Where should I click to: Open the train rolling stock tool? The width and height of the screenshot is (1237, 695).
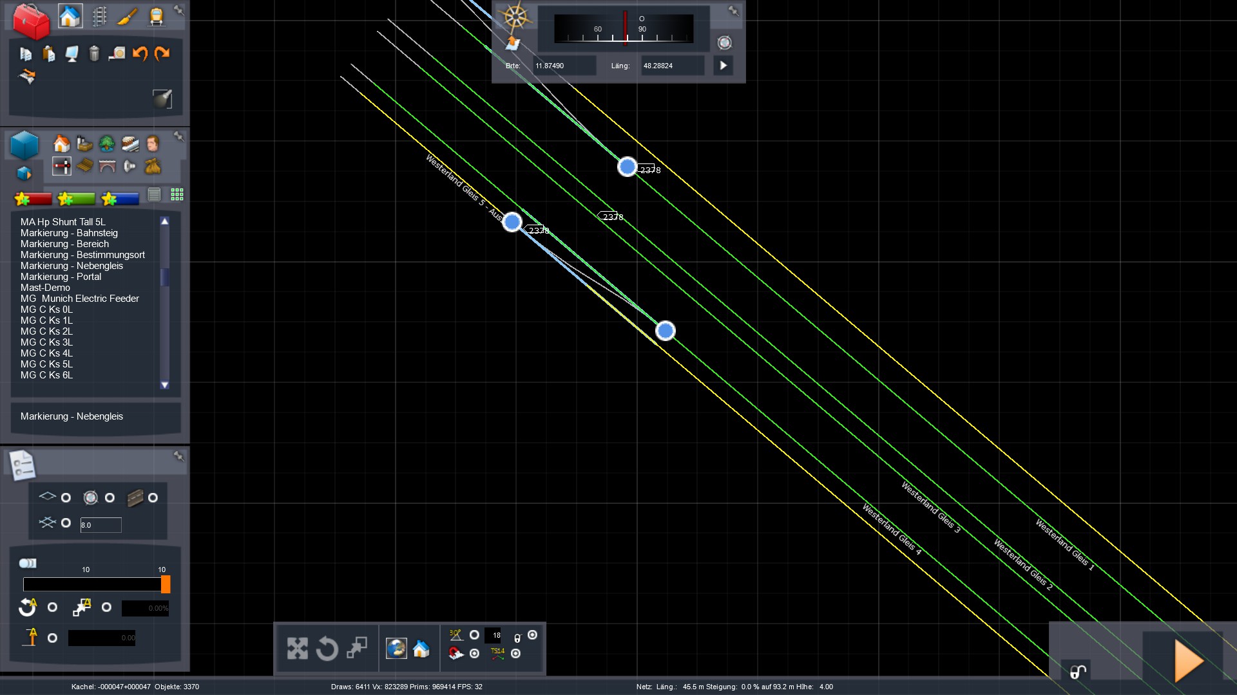(x=157, y=17)
